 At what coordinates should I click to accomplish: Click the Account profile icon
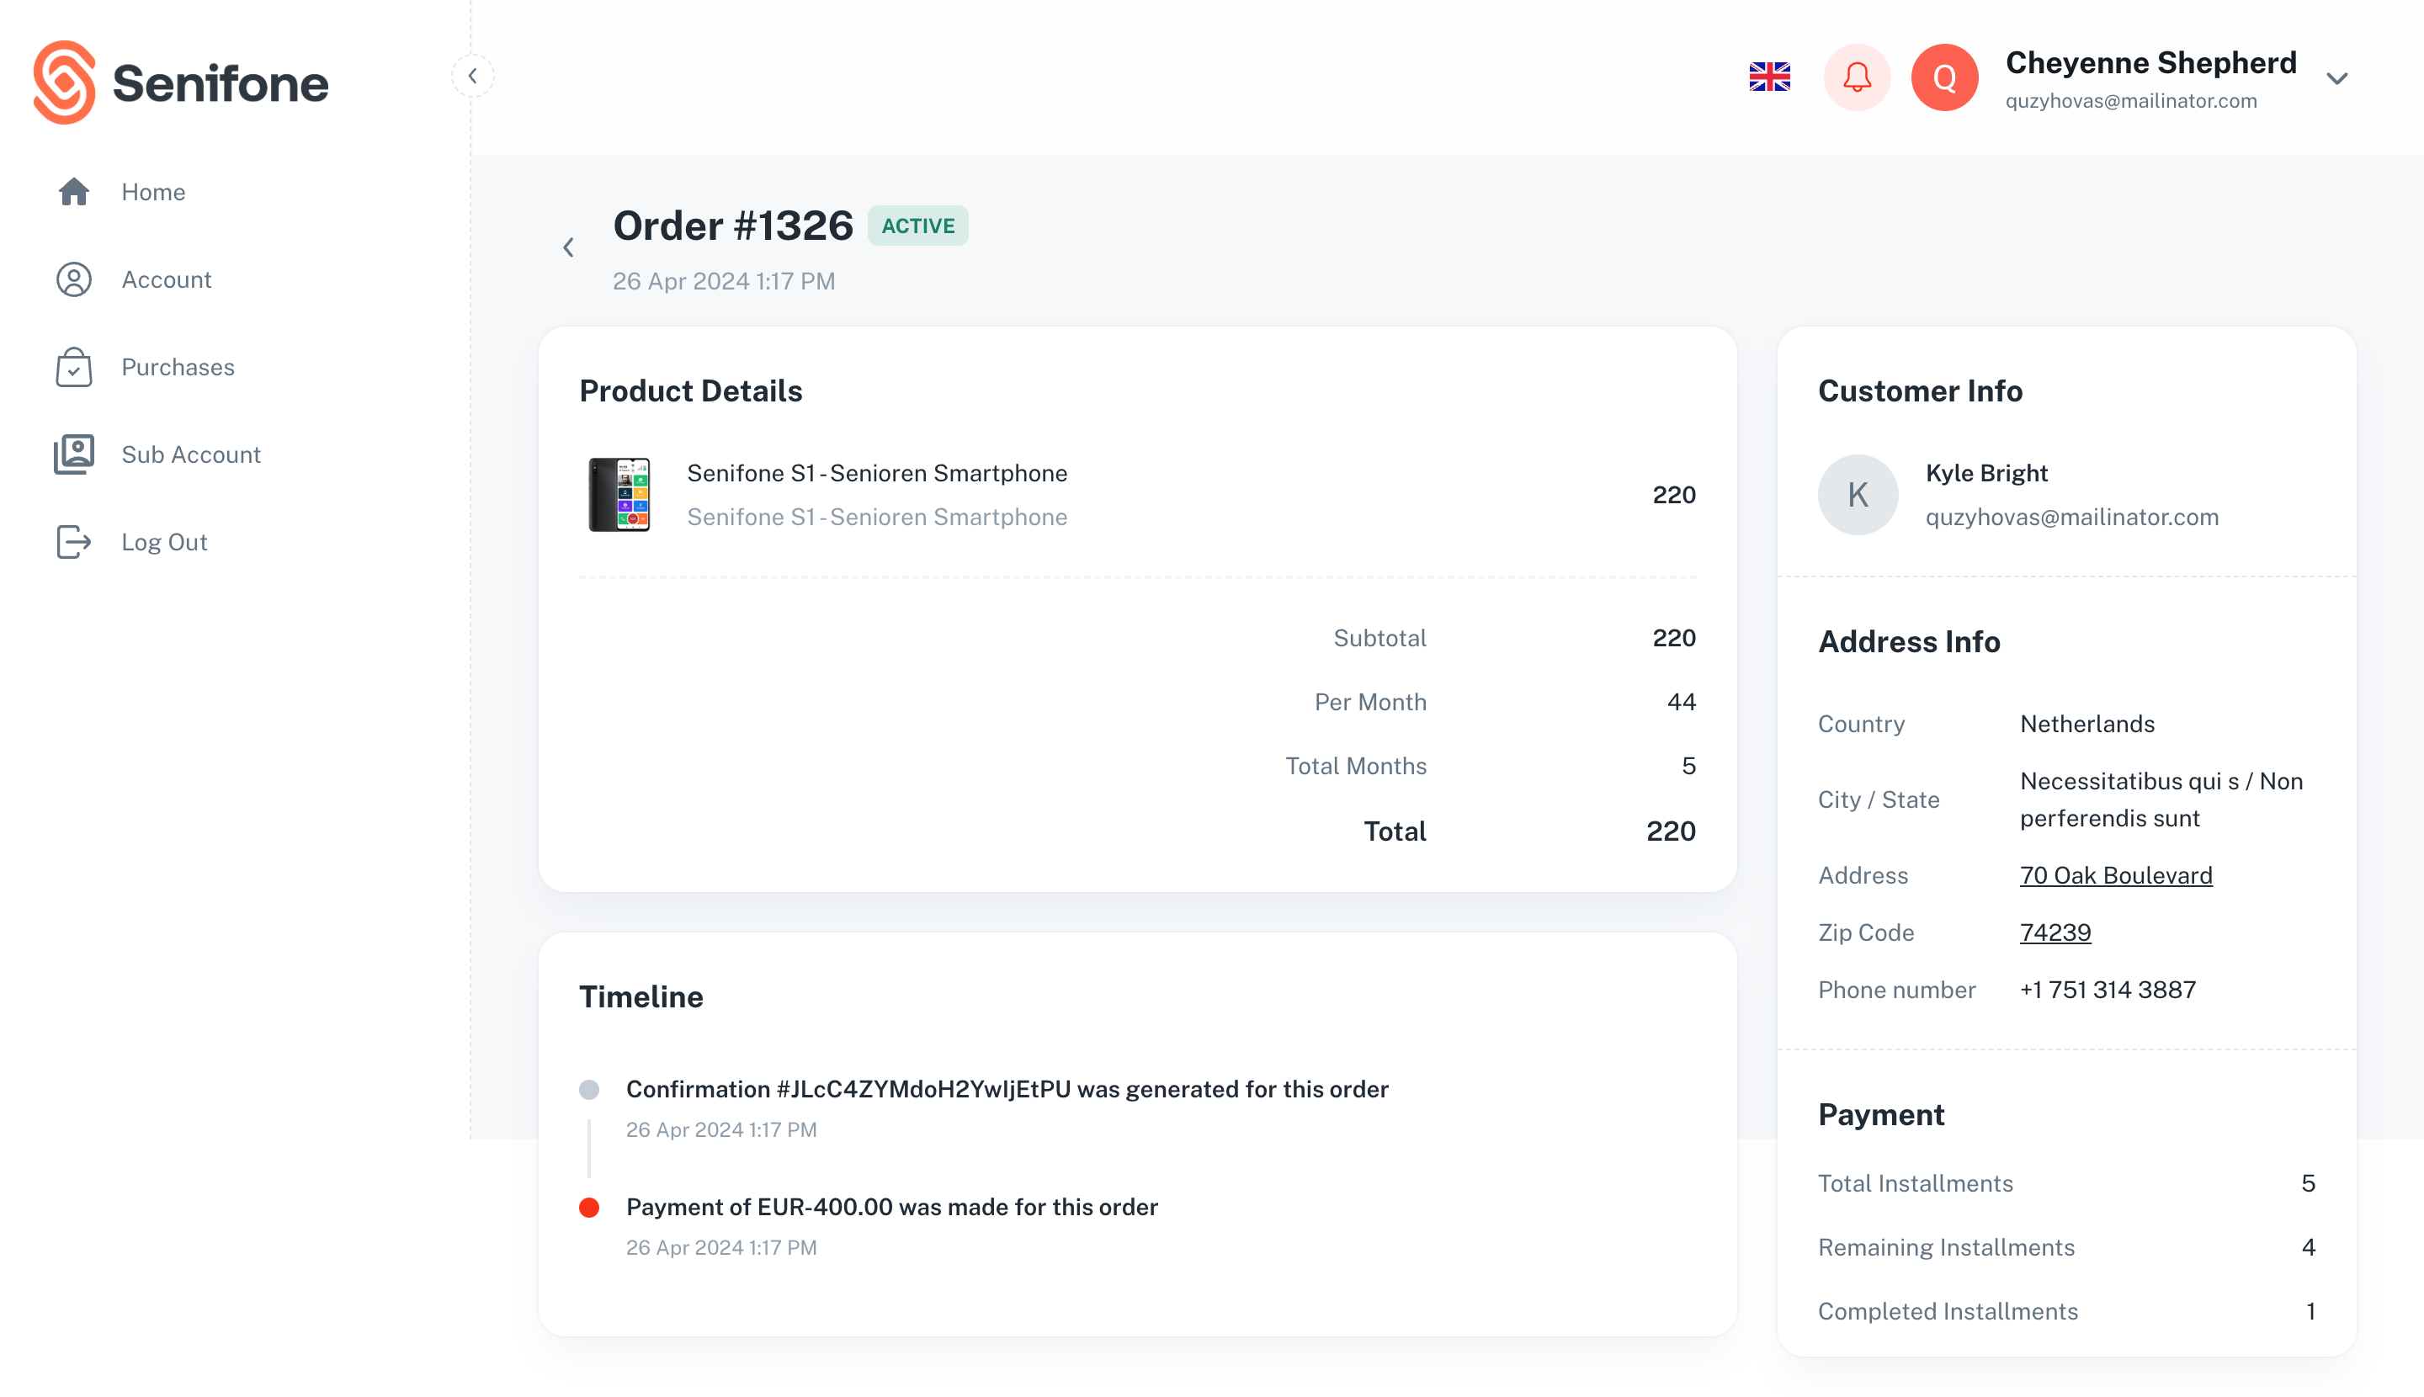74,279
